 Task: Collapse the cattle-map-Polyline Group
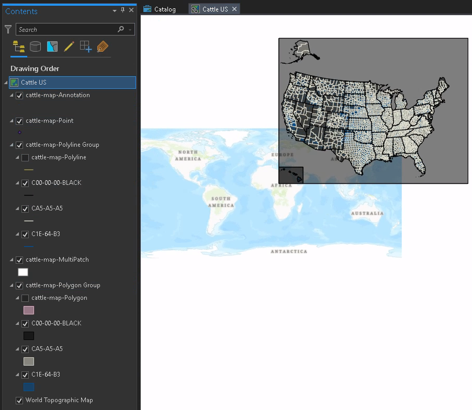tap(12, 145)
